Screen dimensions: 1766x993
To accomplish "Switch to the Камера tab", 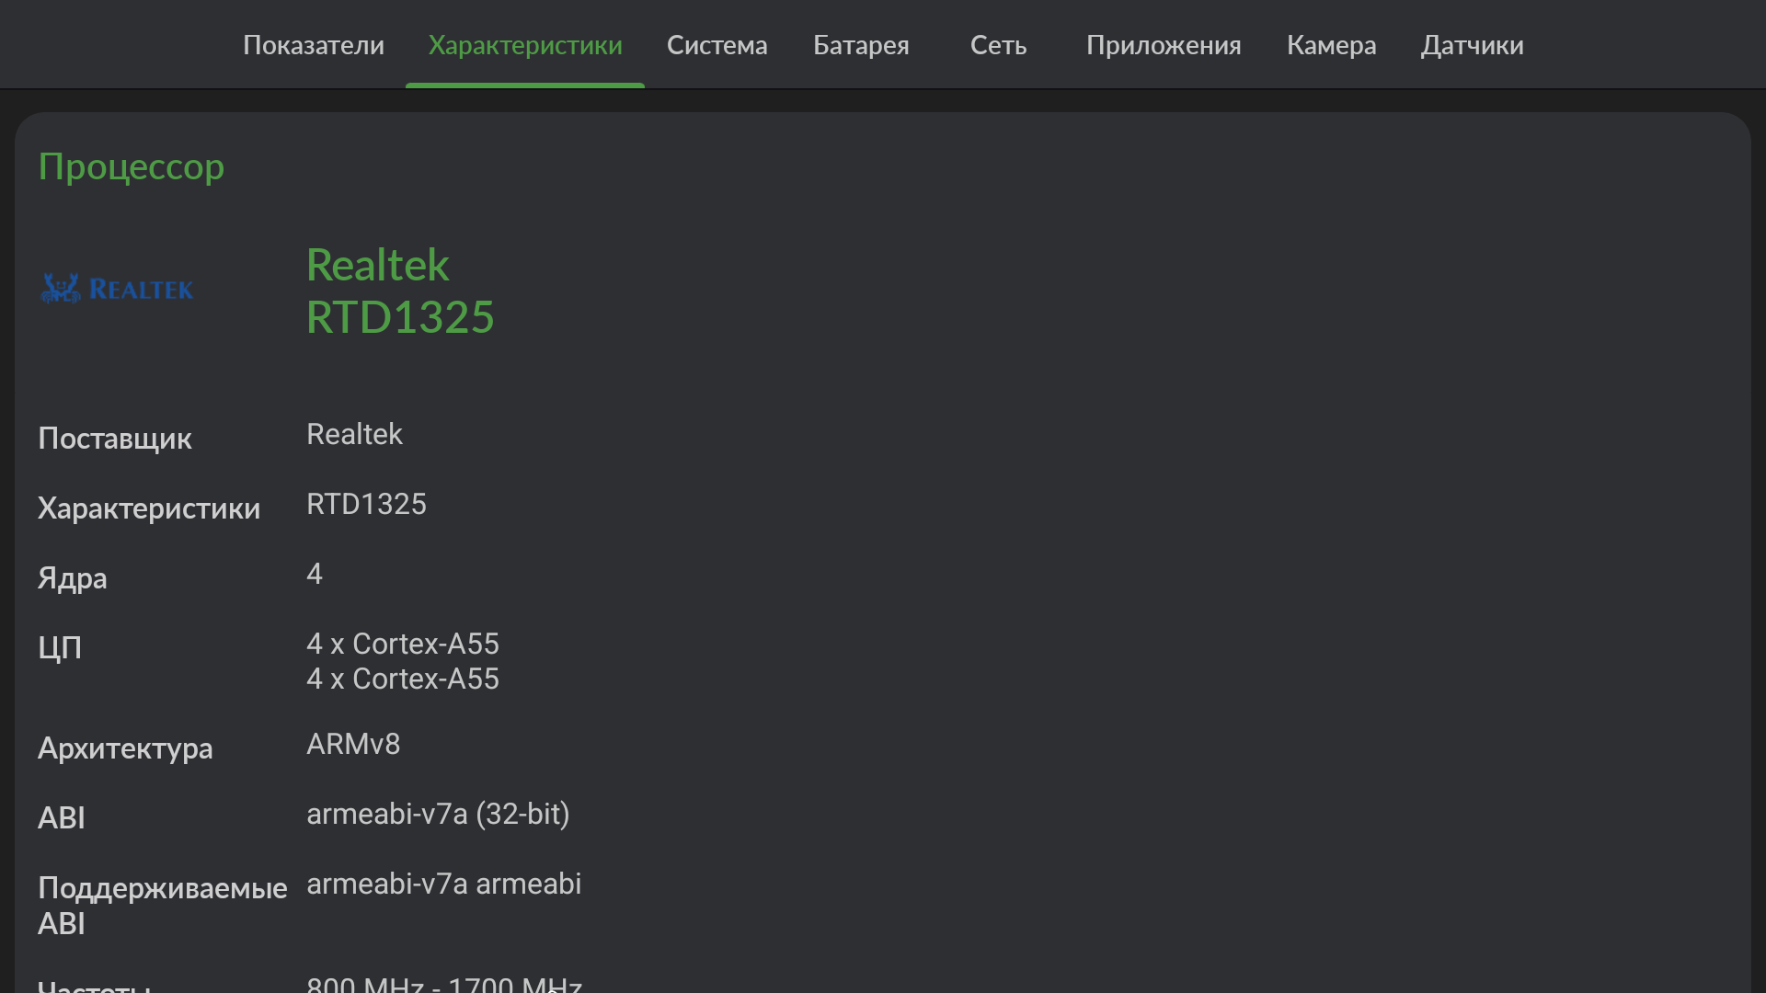I will 1331,45.
